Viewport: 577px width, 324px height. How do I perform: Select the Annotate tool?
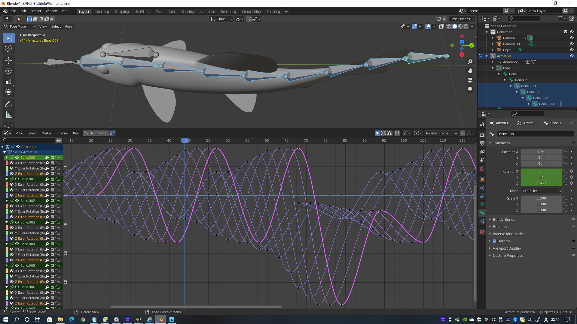coord(8,104)
